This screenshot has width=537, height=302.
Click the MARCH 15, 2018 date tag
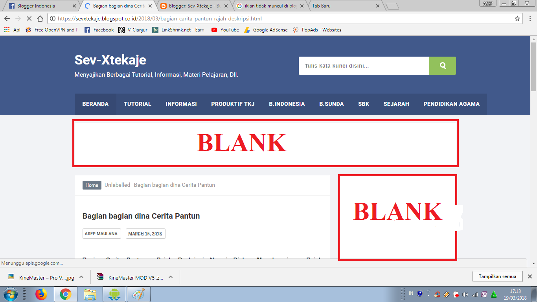tap(145, 234)
